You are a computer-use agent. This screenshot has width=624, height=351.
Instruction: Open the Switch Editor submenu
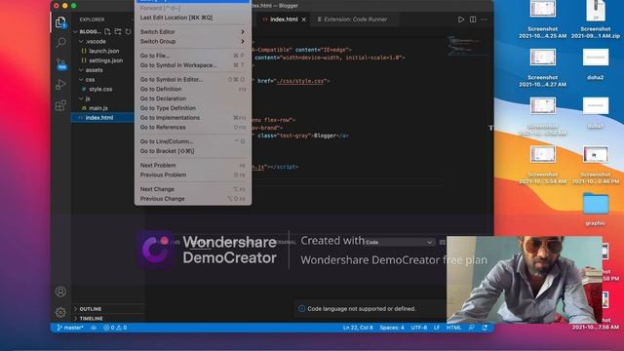coord(193,32)
